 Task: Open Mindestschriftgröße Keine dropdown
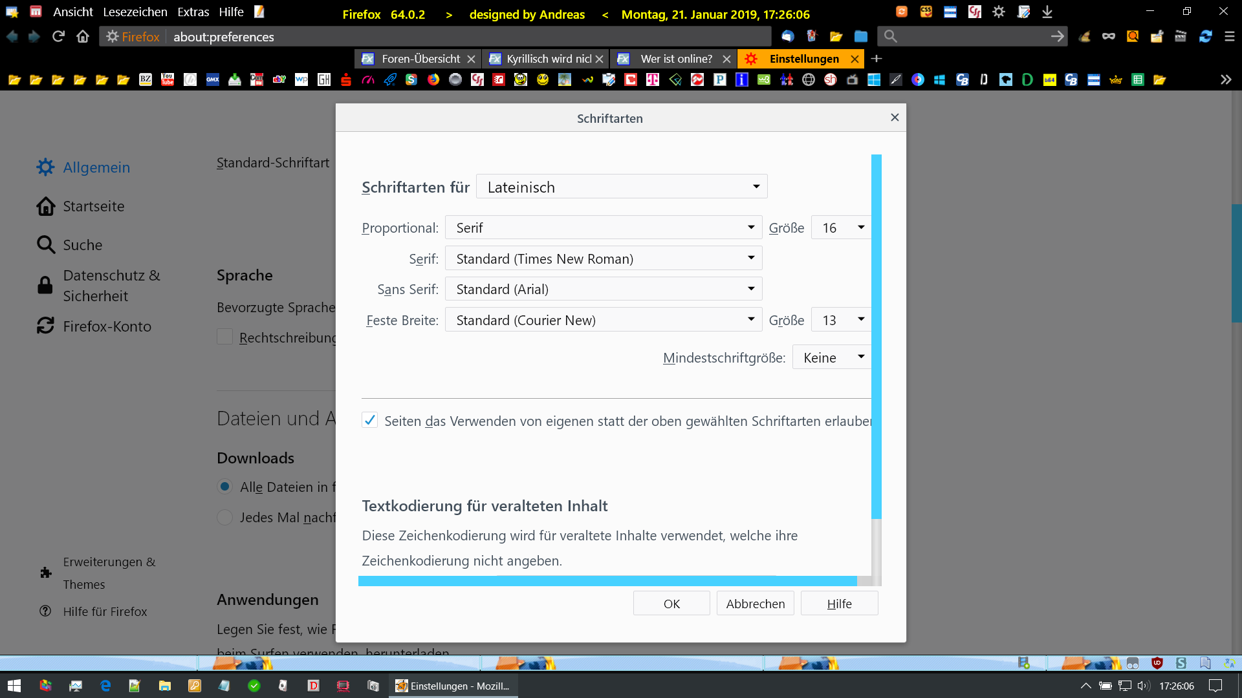point(833,357)
